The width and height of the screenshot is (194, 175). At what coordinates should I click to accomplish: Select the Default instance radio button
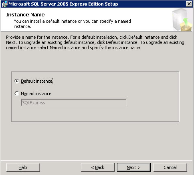tap(17, 81)
